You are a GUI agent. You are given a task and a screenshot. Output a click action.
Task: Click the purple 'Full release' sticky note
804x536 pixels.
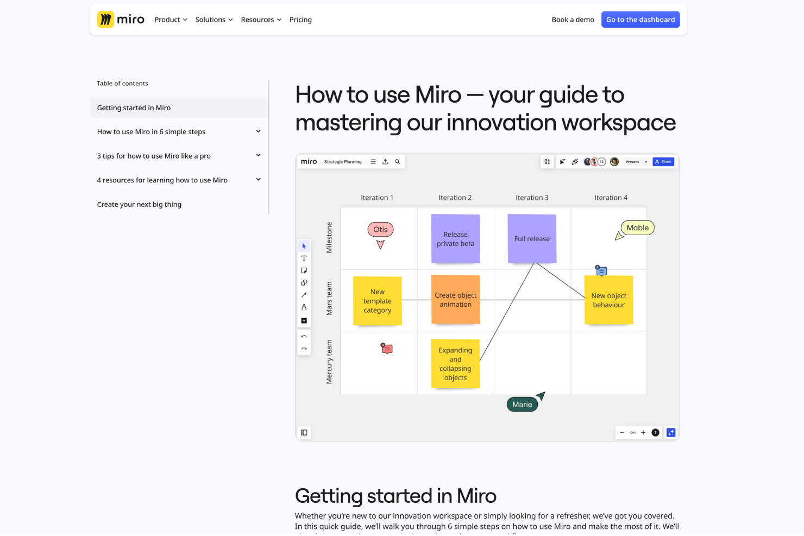click(x=532, y=238)
